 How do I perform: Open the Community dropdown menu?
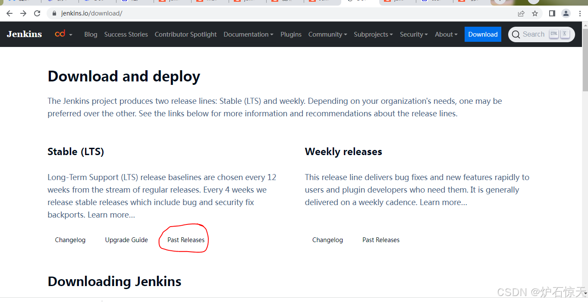pyautogui.click(x=327, y=34)
